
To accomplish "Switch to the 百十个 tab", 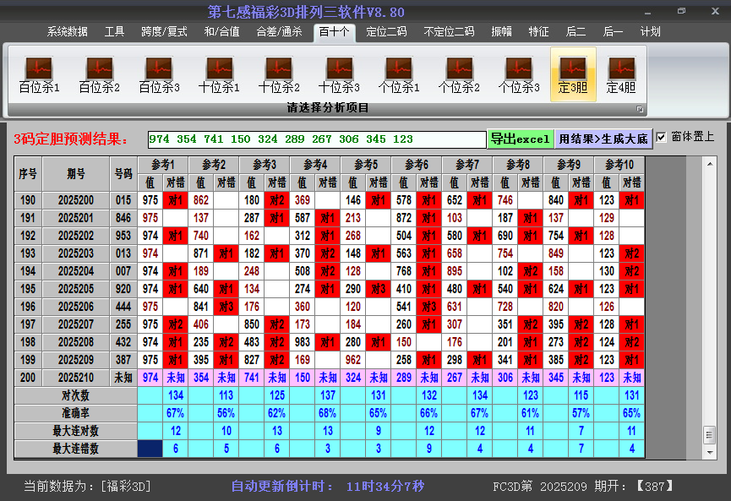I will [x=335, y=32].
